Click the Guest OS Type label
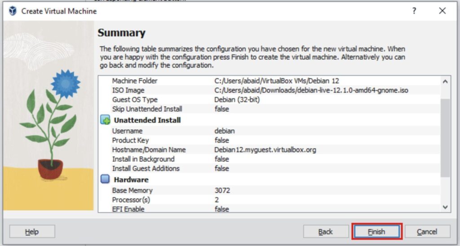The image size is (460, 246). 135,100
